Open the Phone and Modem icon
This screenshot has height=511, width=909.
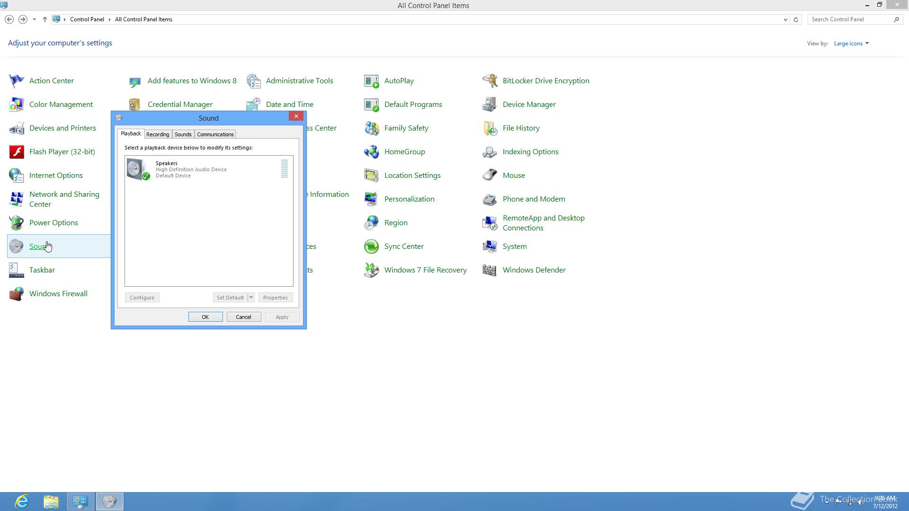click(x=490, y=199)
